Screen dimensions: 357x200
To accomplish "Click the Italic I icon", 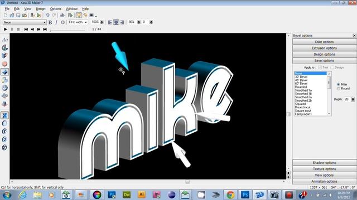I will point(56,22).
